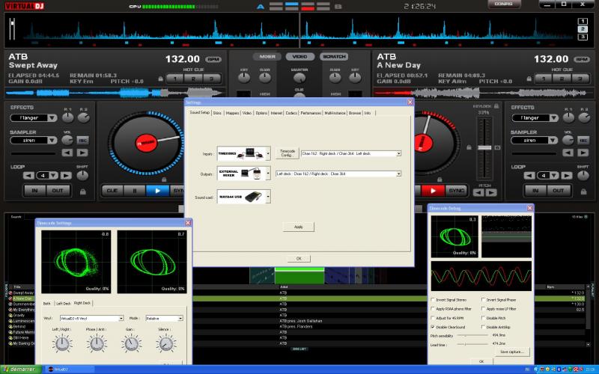Set left deck loop IN point

[34, 191]
